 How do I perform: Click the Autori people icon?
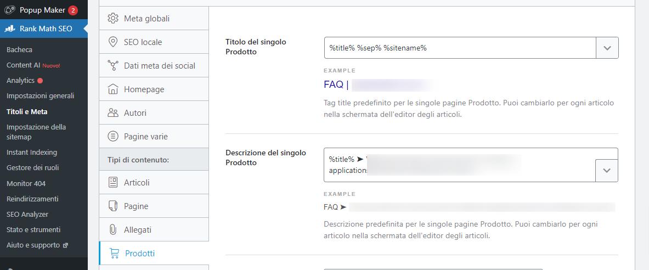coord(114,113)
